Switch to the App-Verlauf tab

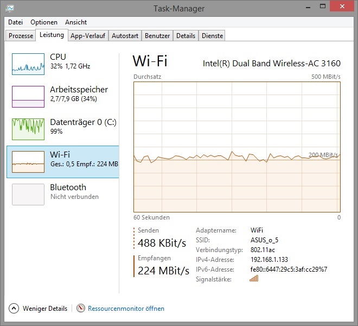(87, 36)
